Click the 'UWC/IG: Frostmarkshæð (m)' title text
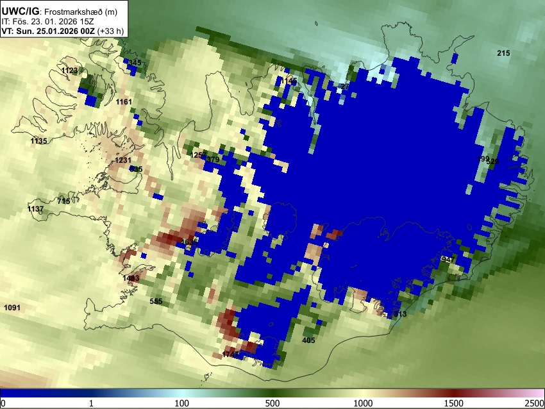 [60, 12]
